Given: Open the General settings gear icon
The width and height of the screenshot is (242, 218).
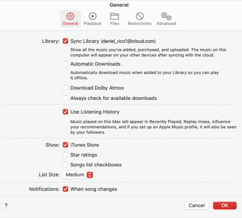Looking at the screenshot, I should [x=70, y=16].
